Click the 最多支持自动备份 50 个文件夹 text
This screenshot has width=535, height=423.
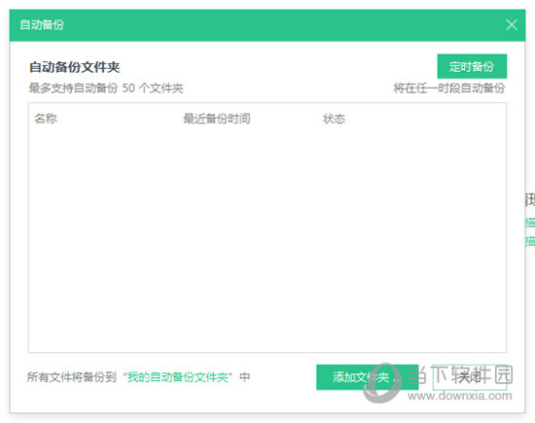[106, 88]
